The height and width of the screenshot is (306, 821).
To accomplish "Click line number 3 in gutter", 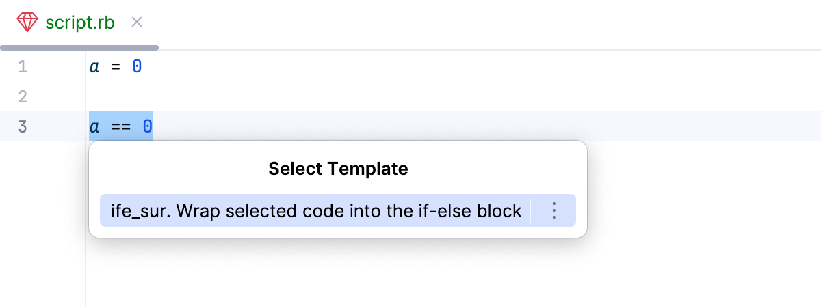I will 23,127.
